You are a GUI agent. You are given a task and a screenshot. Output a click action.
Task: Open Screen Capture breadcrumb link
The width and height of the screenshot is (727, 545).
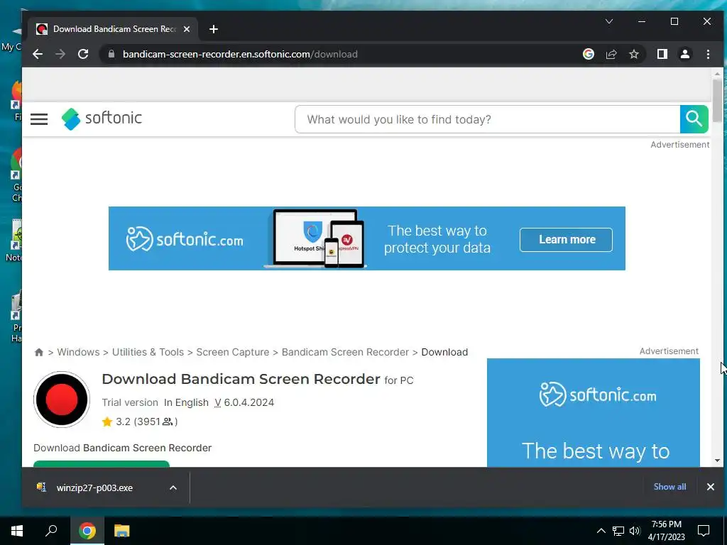[x=232, y=352]
